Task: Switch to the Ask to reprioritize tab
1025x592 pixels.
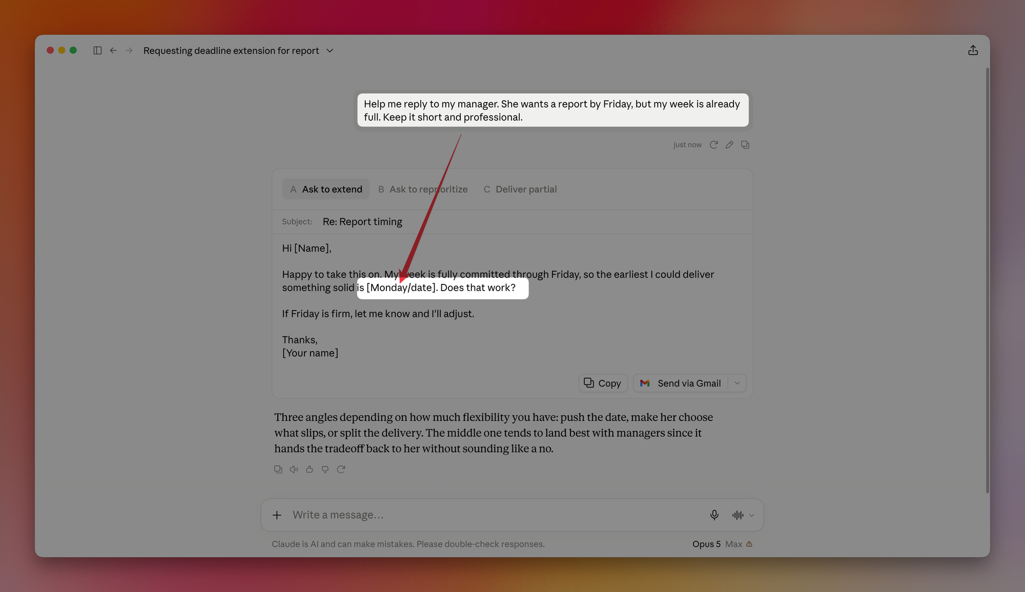Action: [423, 189]
